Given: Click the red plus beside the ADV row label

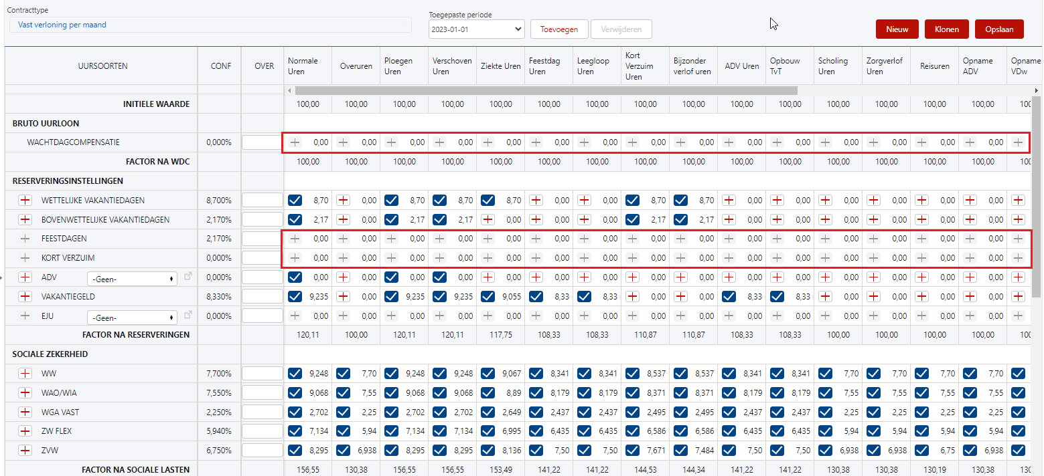Looking at the screenshot, I should pos(25,277).
